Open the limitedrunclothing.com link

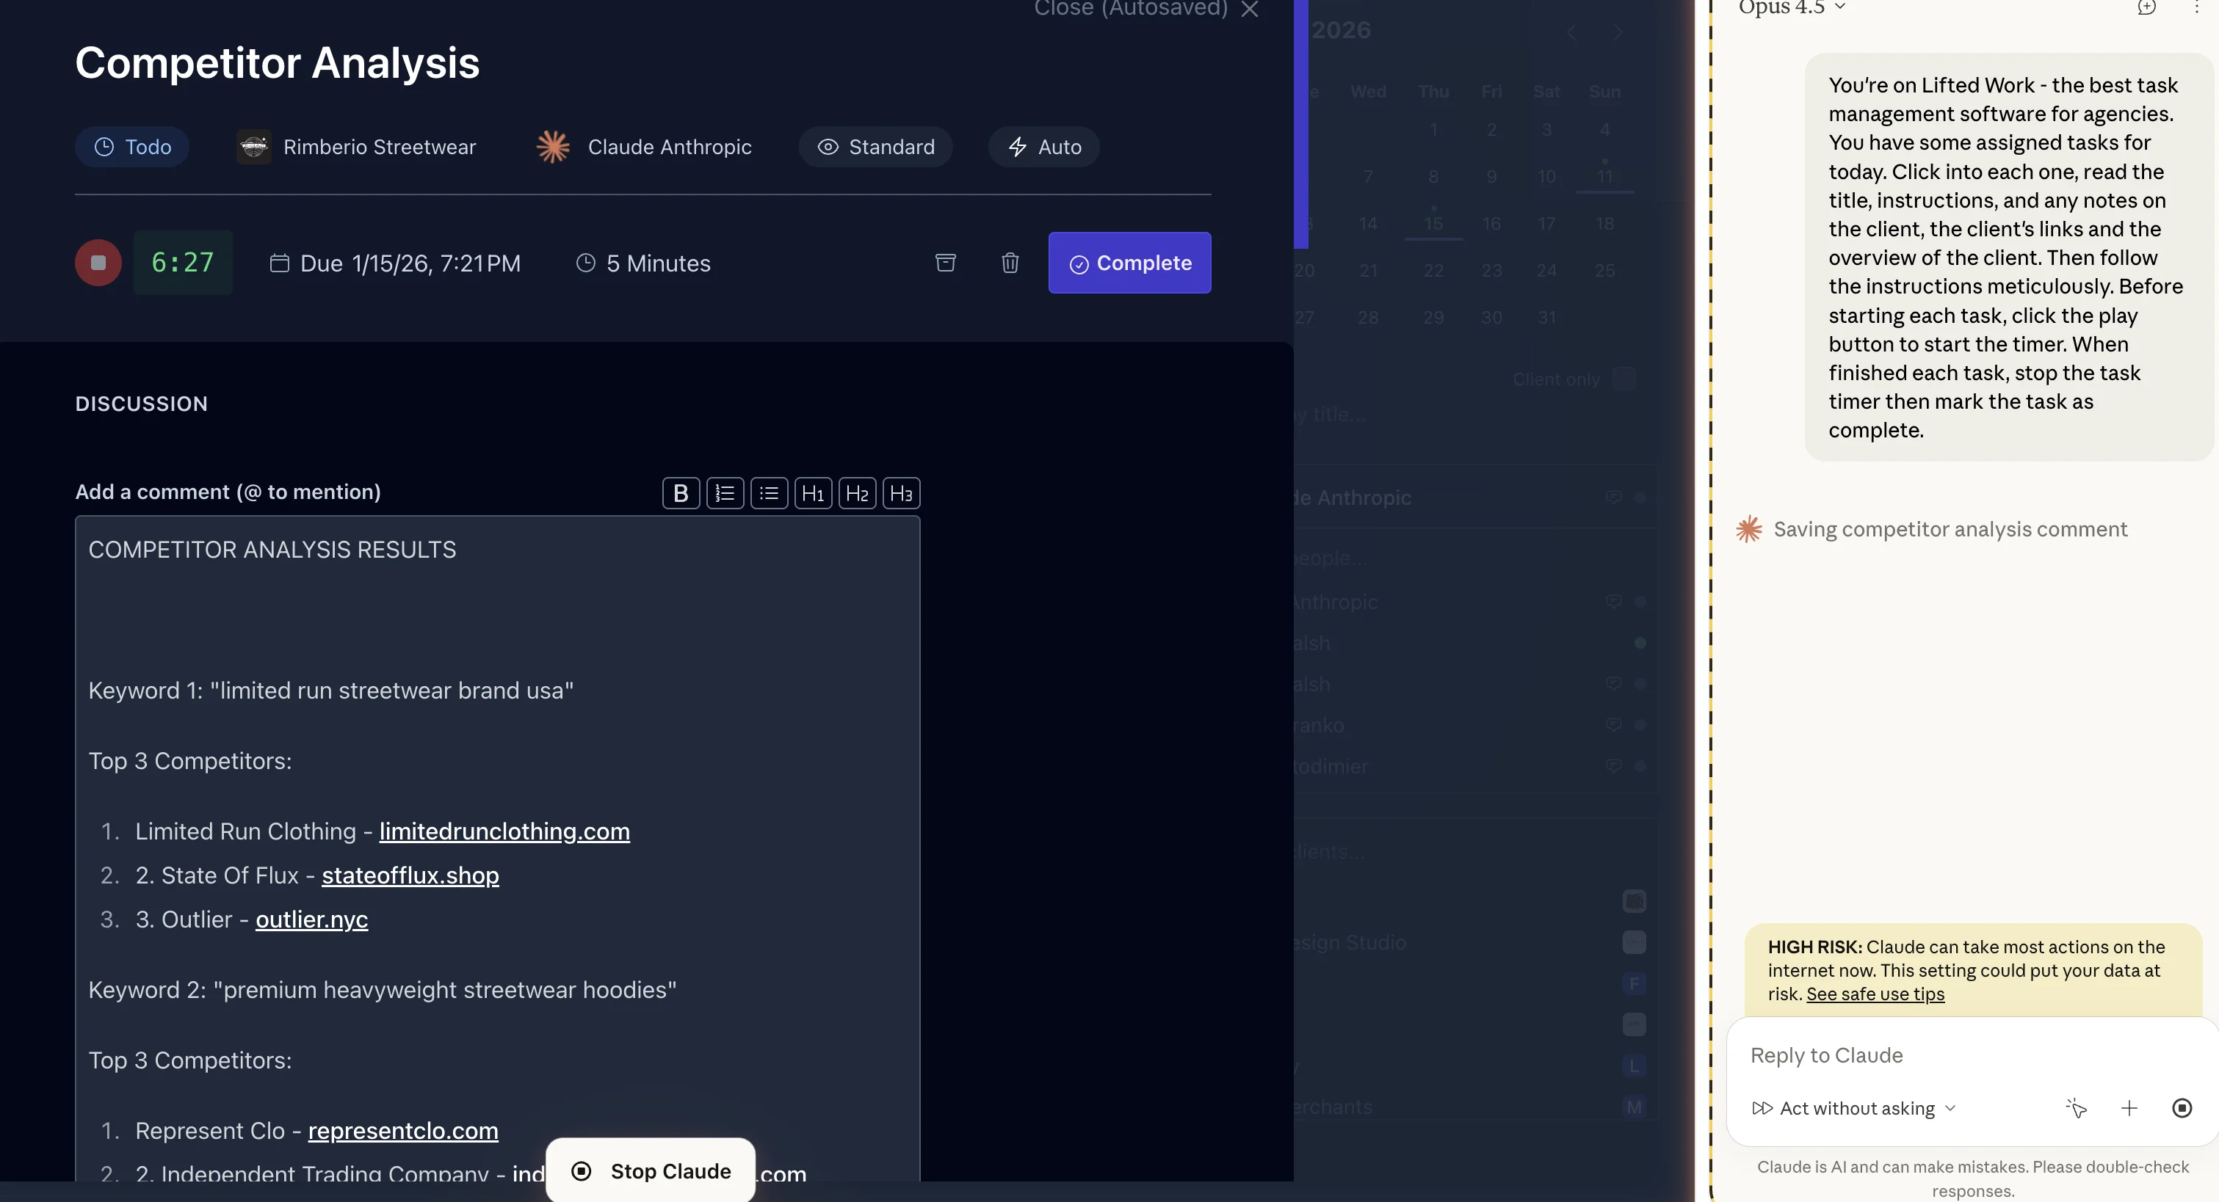504,831
